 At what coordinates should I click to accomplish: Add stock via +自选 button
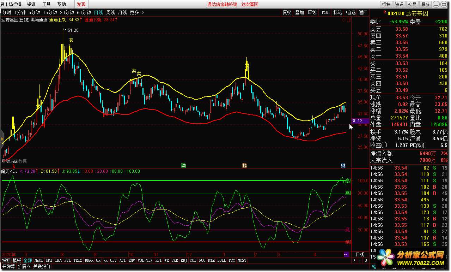(x=350, y=12)
